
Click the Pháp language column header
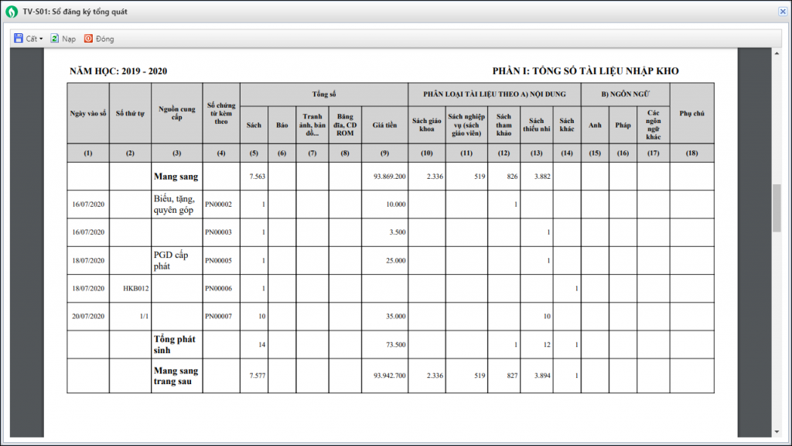click(x=623, y=125)
